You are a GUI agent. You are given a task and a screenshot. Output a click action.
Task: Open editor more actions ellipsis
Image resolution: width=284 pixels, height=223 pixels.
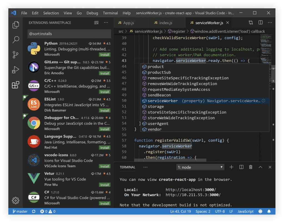coord(270,23)
